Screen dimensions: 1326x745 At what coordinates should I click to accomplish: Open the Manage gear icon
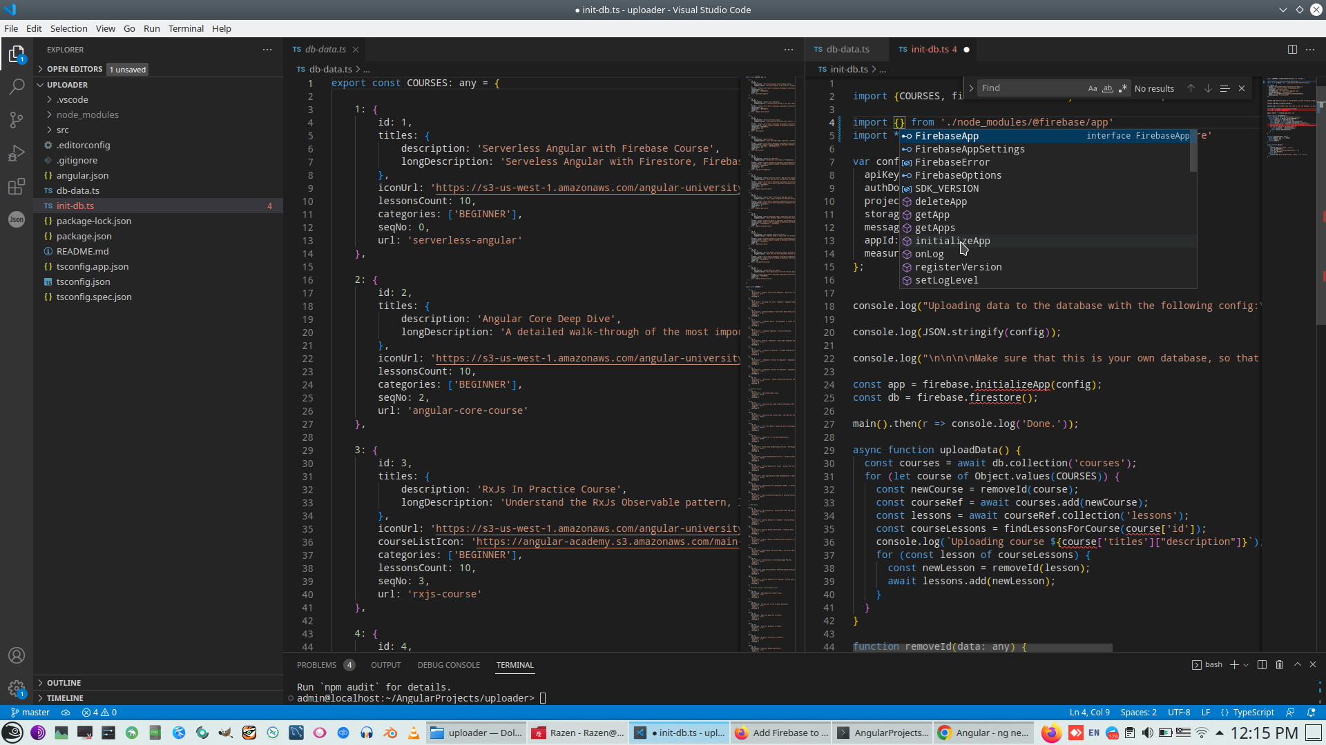(x=17, y=688)
